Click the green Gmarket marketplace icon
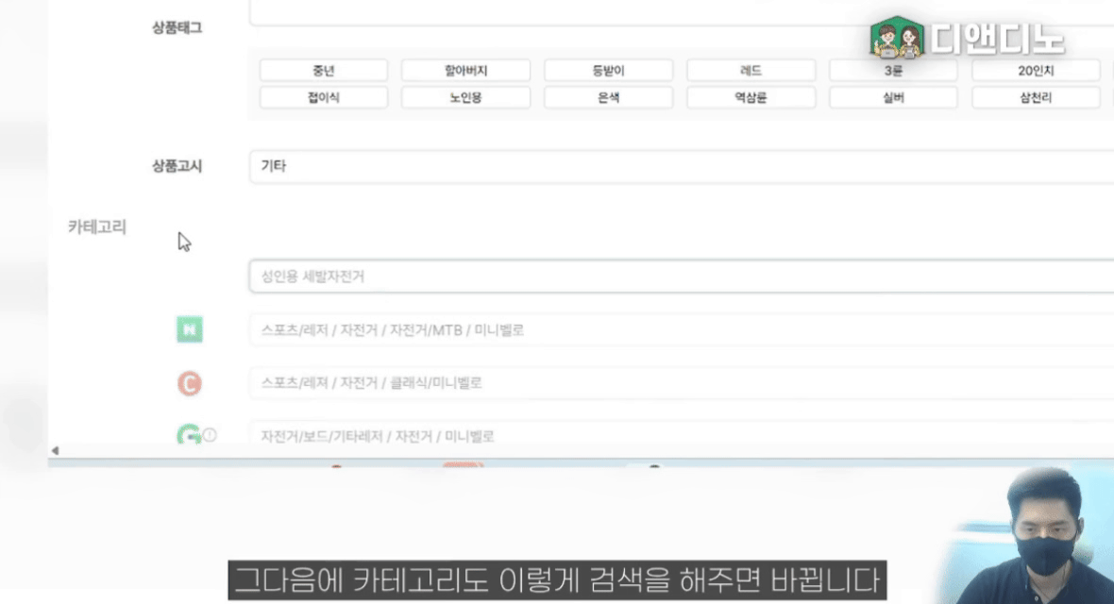The height and width of the screenshot is (604, 1114). 188,435
